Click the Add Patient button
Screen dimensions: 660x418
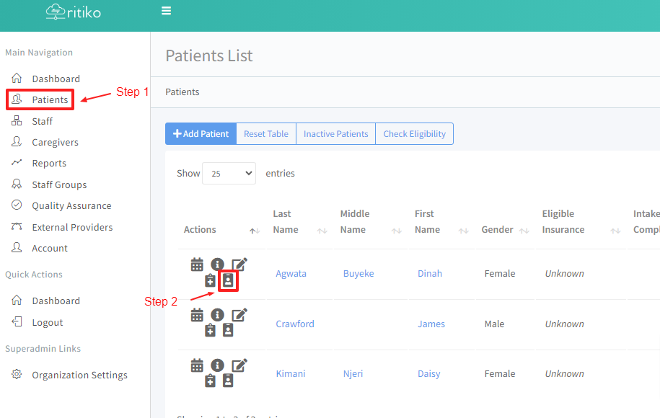201,133
